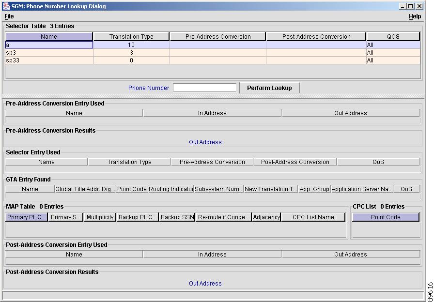434x302 pixels.
Task: Click translation type value 10
Action: coord(131,45)
